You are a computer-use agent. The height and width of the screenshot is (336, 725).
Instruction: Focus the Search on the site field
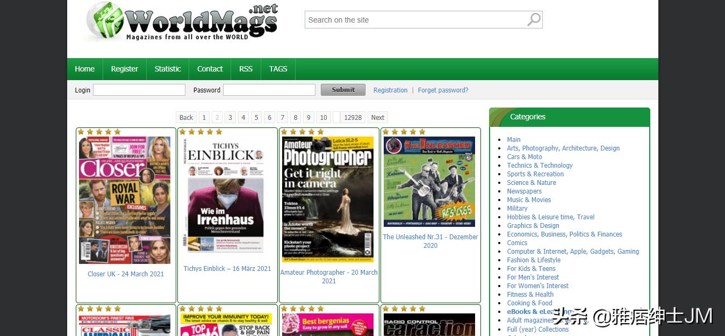(x=415, y=20)
